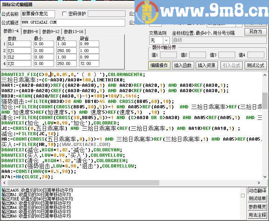Click output line 输出MA4

click(x=36, y=207)
